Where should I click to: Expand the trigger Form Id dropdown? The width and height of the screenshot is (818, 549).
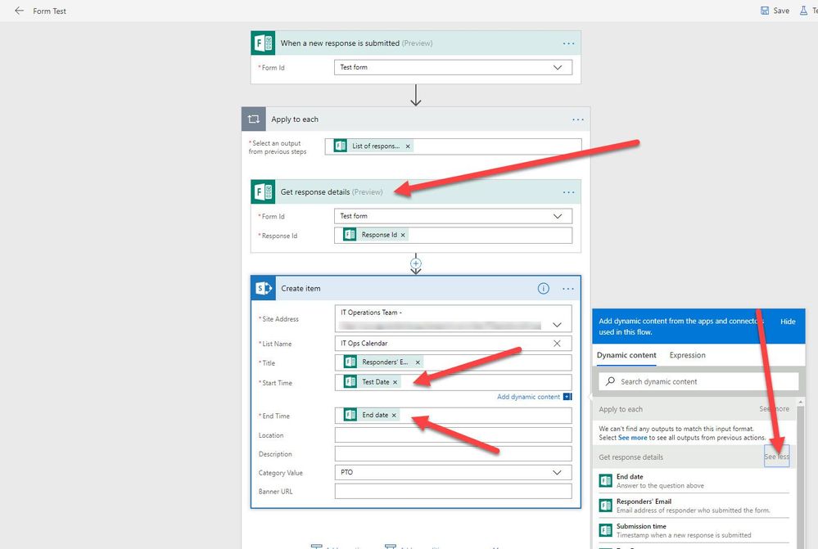[x=557, y=67]
